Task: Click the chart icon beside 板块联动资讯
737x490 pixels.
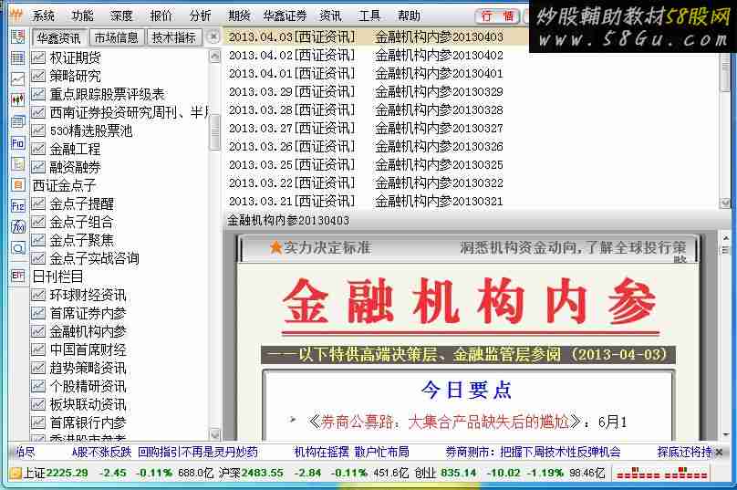Action: [38, 404]
